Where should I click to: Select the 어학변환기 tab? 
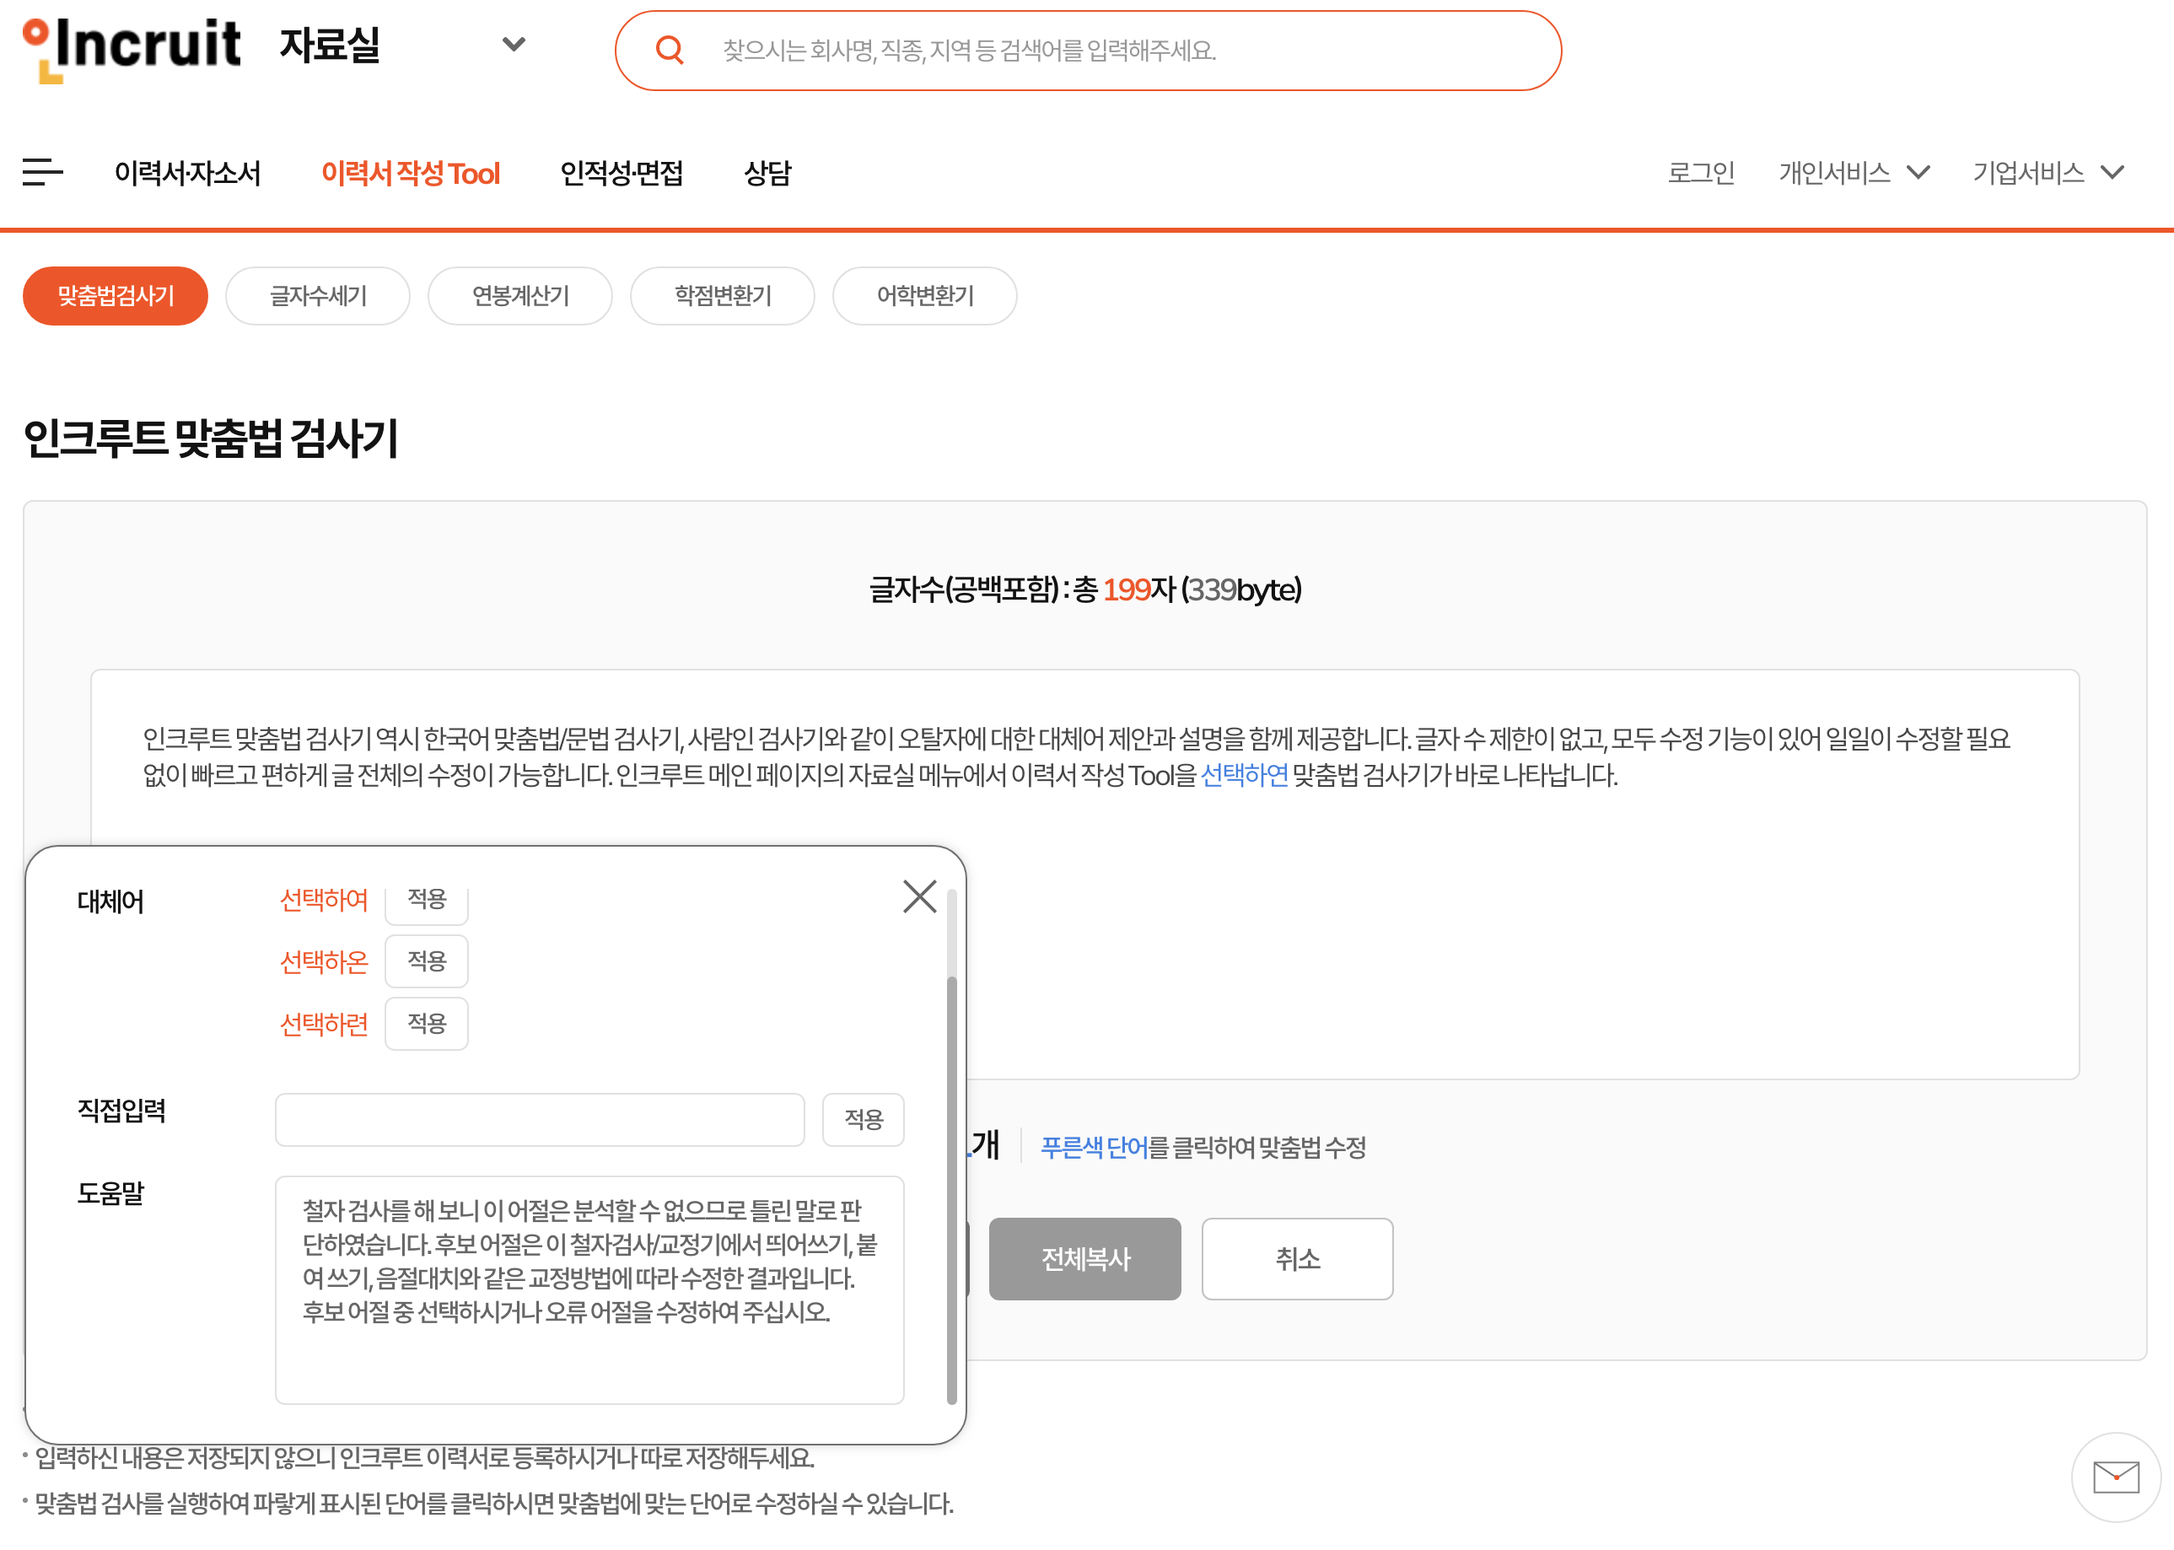pyautogui.click(x=925, y=296)
